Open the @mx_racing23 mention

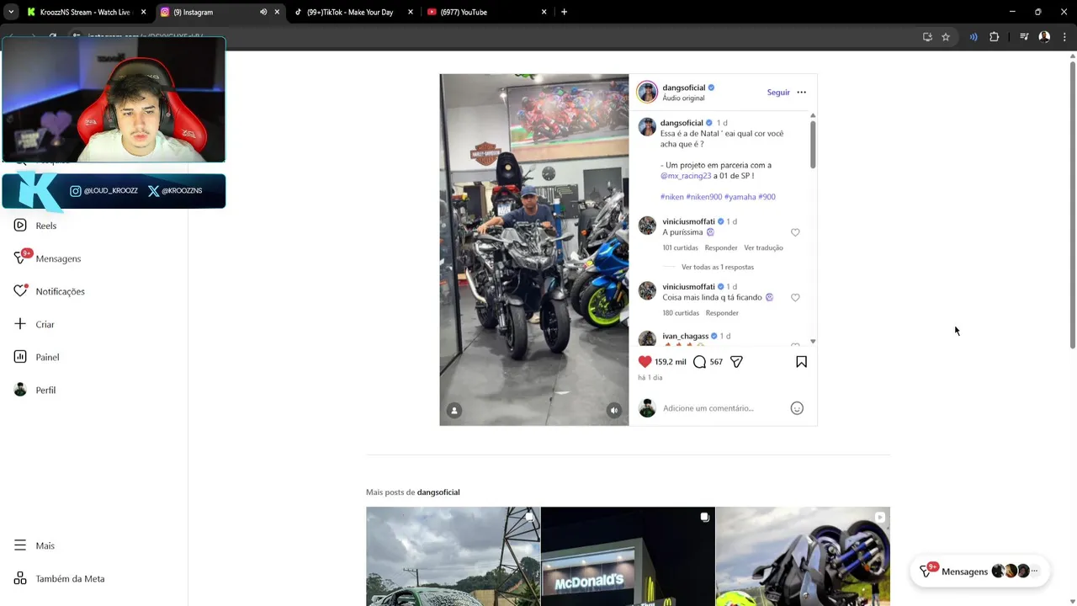tap(686, 176)
